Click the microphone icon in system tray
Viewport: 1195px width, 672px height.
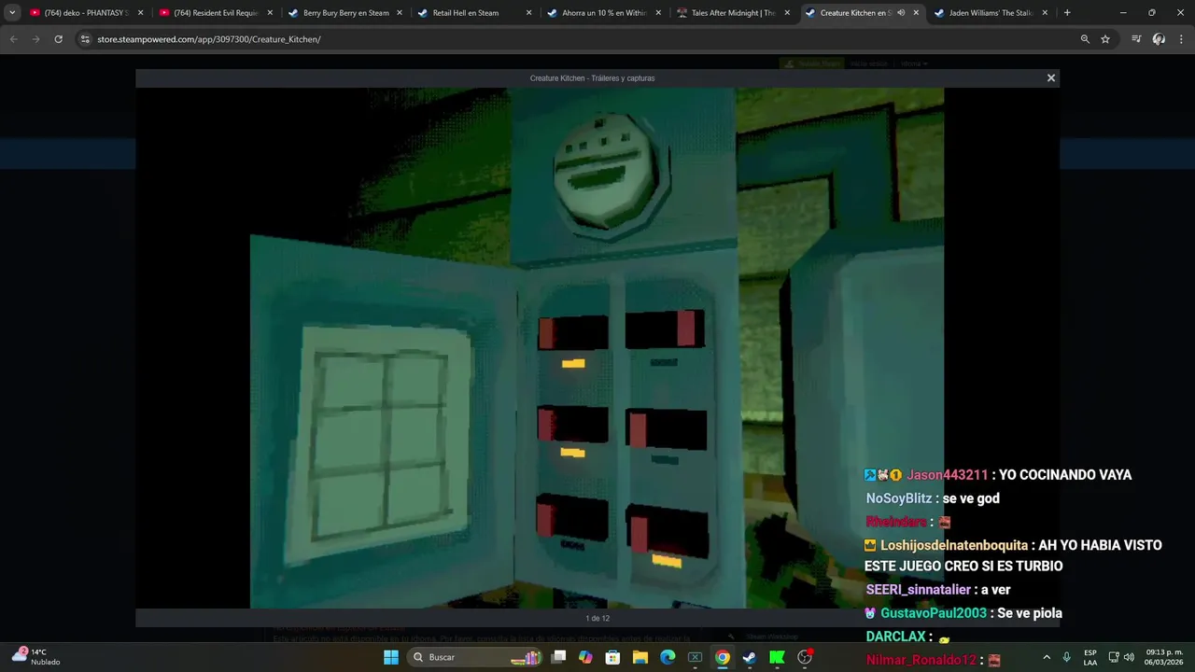click(1066, 657)
